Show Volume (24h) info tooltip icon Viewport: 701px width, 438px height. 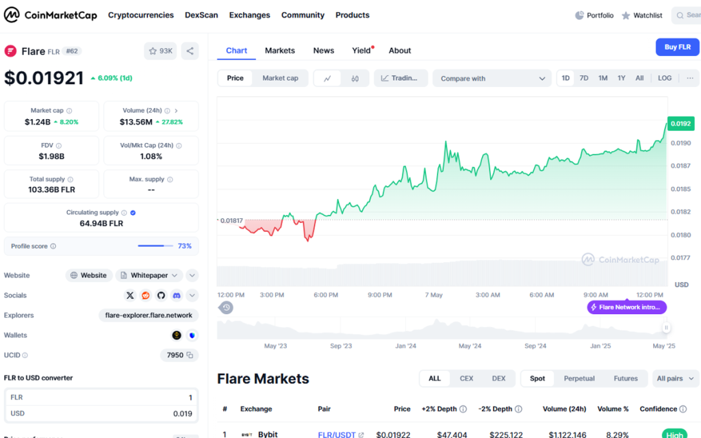coord(167,111)
